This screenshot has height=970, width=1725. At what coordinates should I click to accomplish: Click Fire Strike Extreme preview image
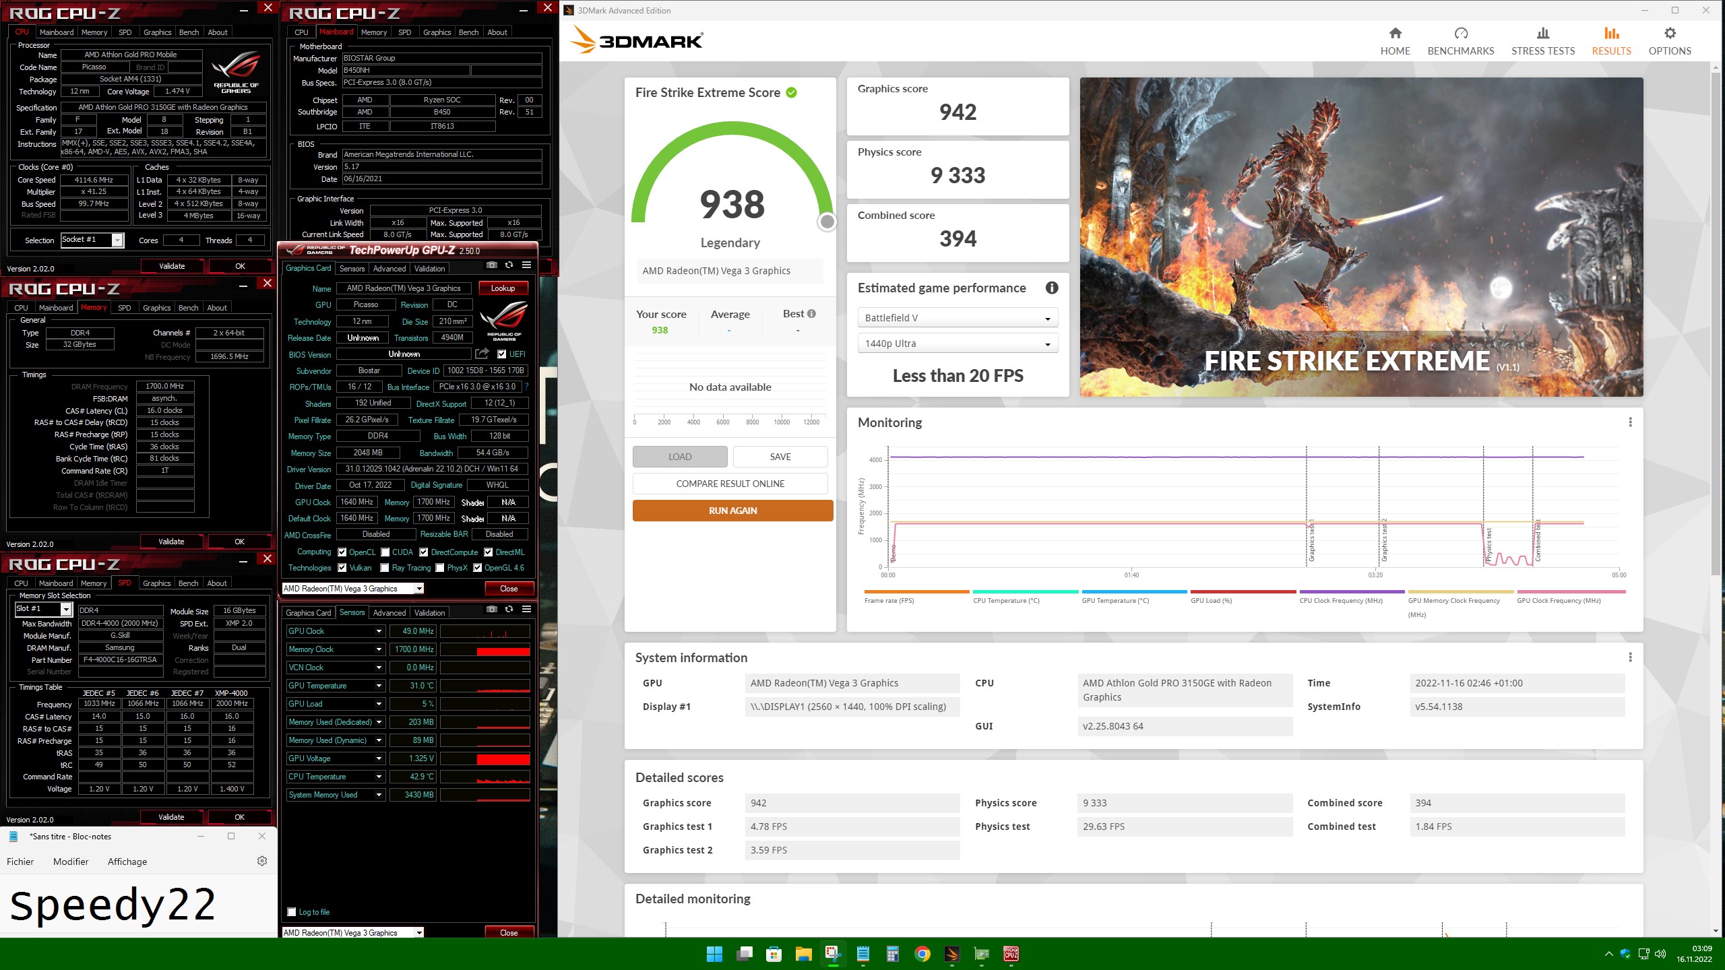(x=1361, y=237)
